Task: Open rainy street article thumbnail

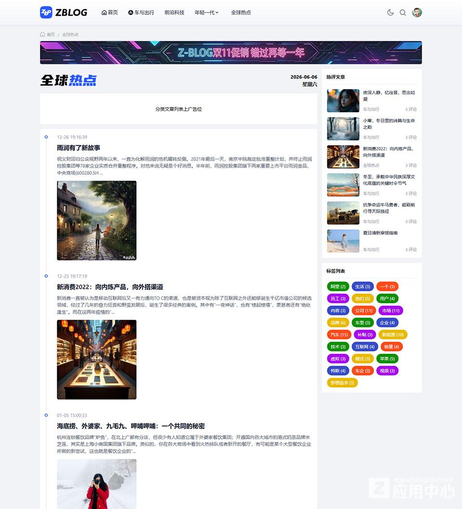Action: [97, 220]
